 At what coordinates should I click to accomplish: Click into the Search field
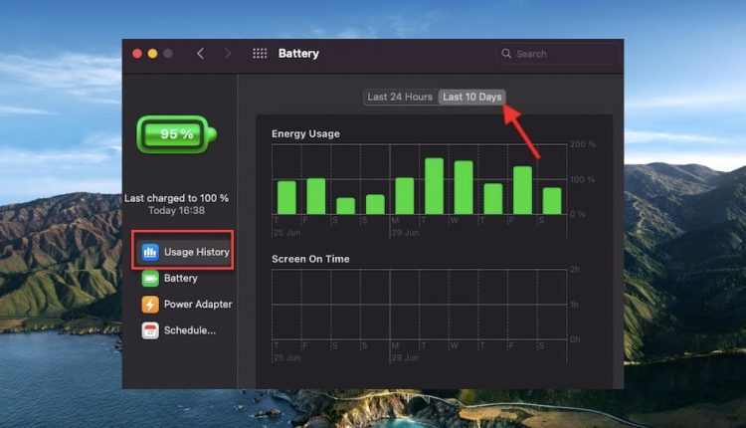coord(558,54)
